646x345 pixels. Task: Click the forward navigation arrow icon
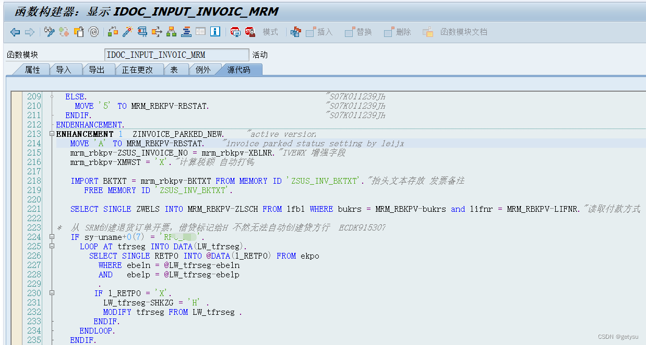29,32
